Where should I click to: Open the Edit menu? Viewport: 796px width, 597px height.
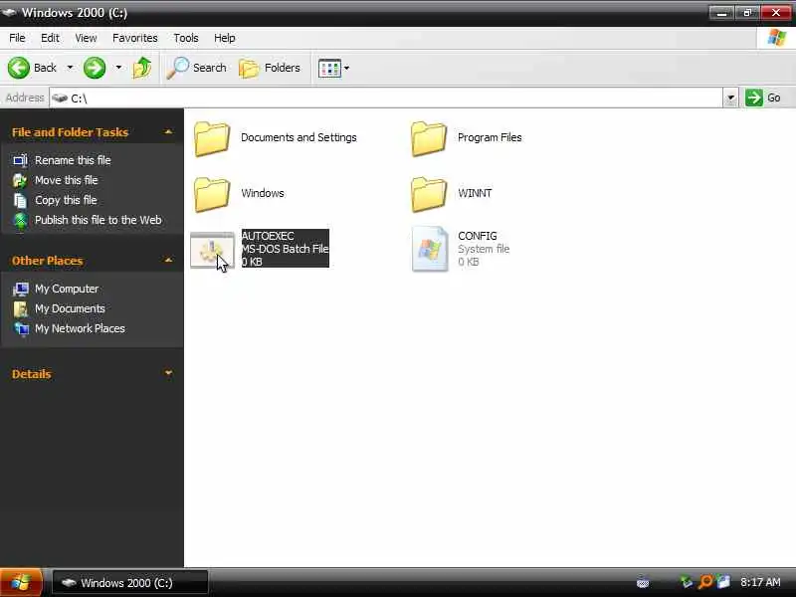pos(50,38)
